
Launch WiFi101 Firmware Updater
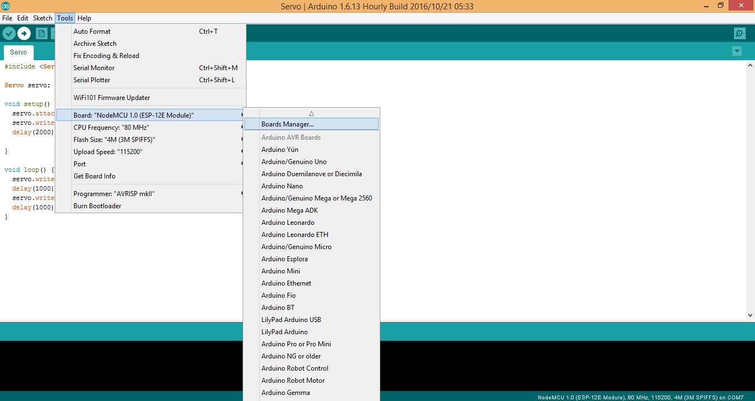coord(150,98)
